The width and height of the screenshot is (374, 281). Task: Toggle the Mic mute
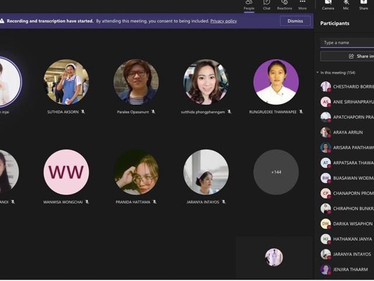click(346, 5)
